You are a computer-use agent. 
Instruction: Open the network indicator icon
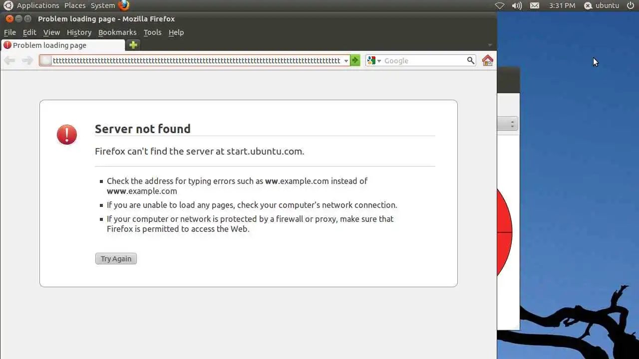click(500, 5)
